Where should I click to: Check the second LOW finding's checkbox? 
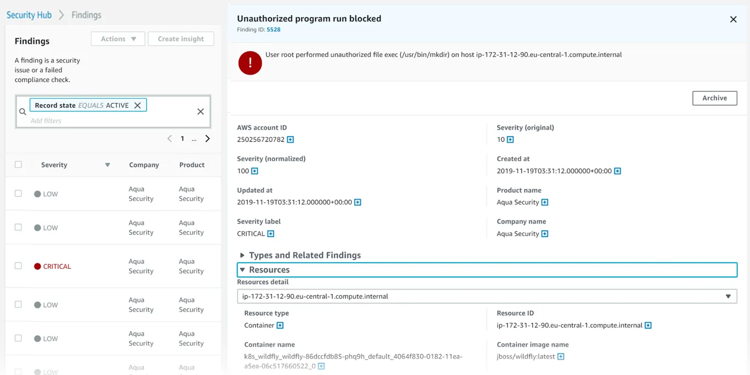[18, 227]
